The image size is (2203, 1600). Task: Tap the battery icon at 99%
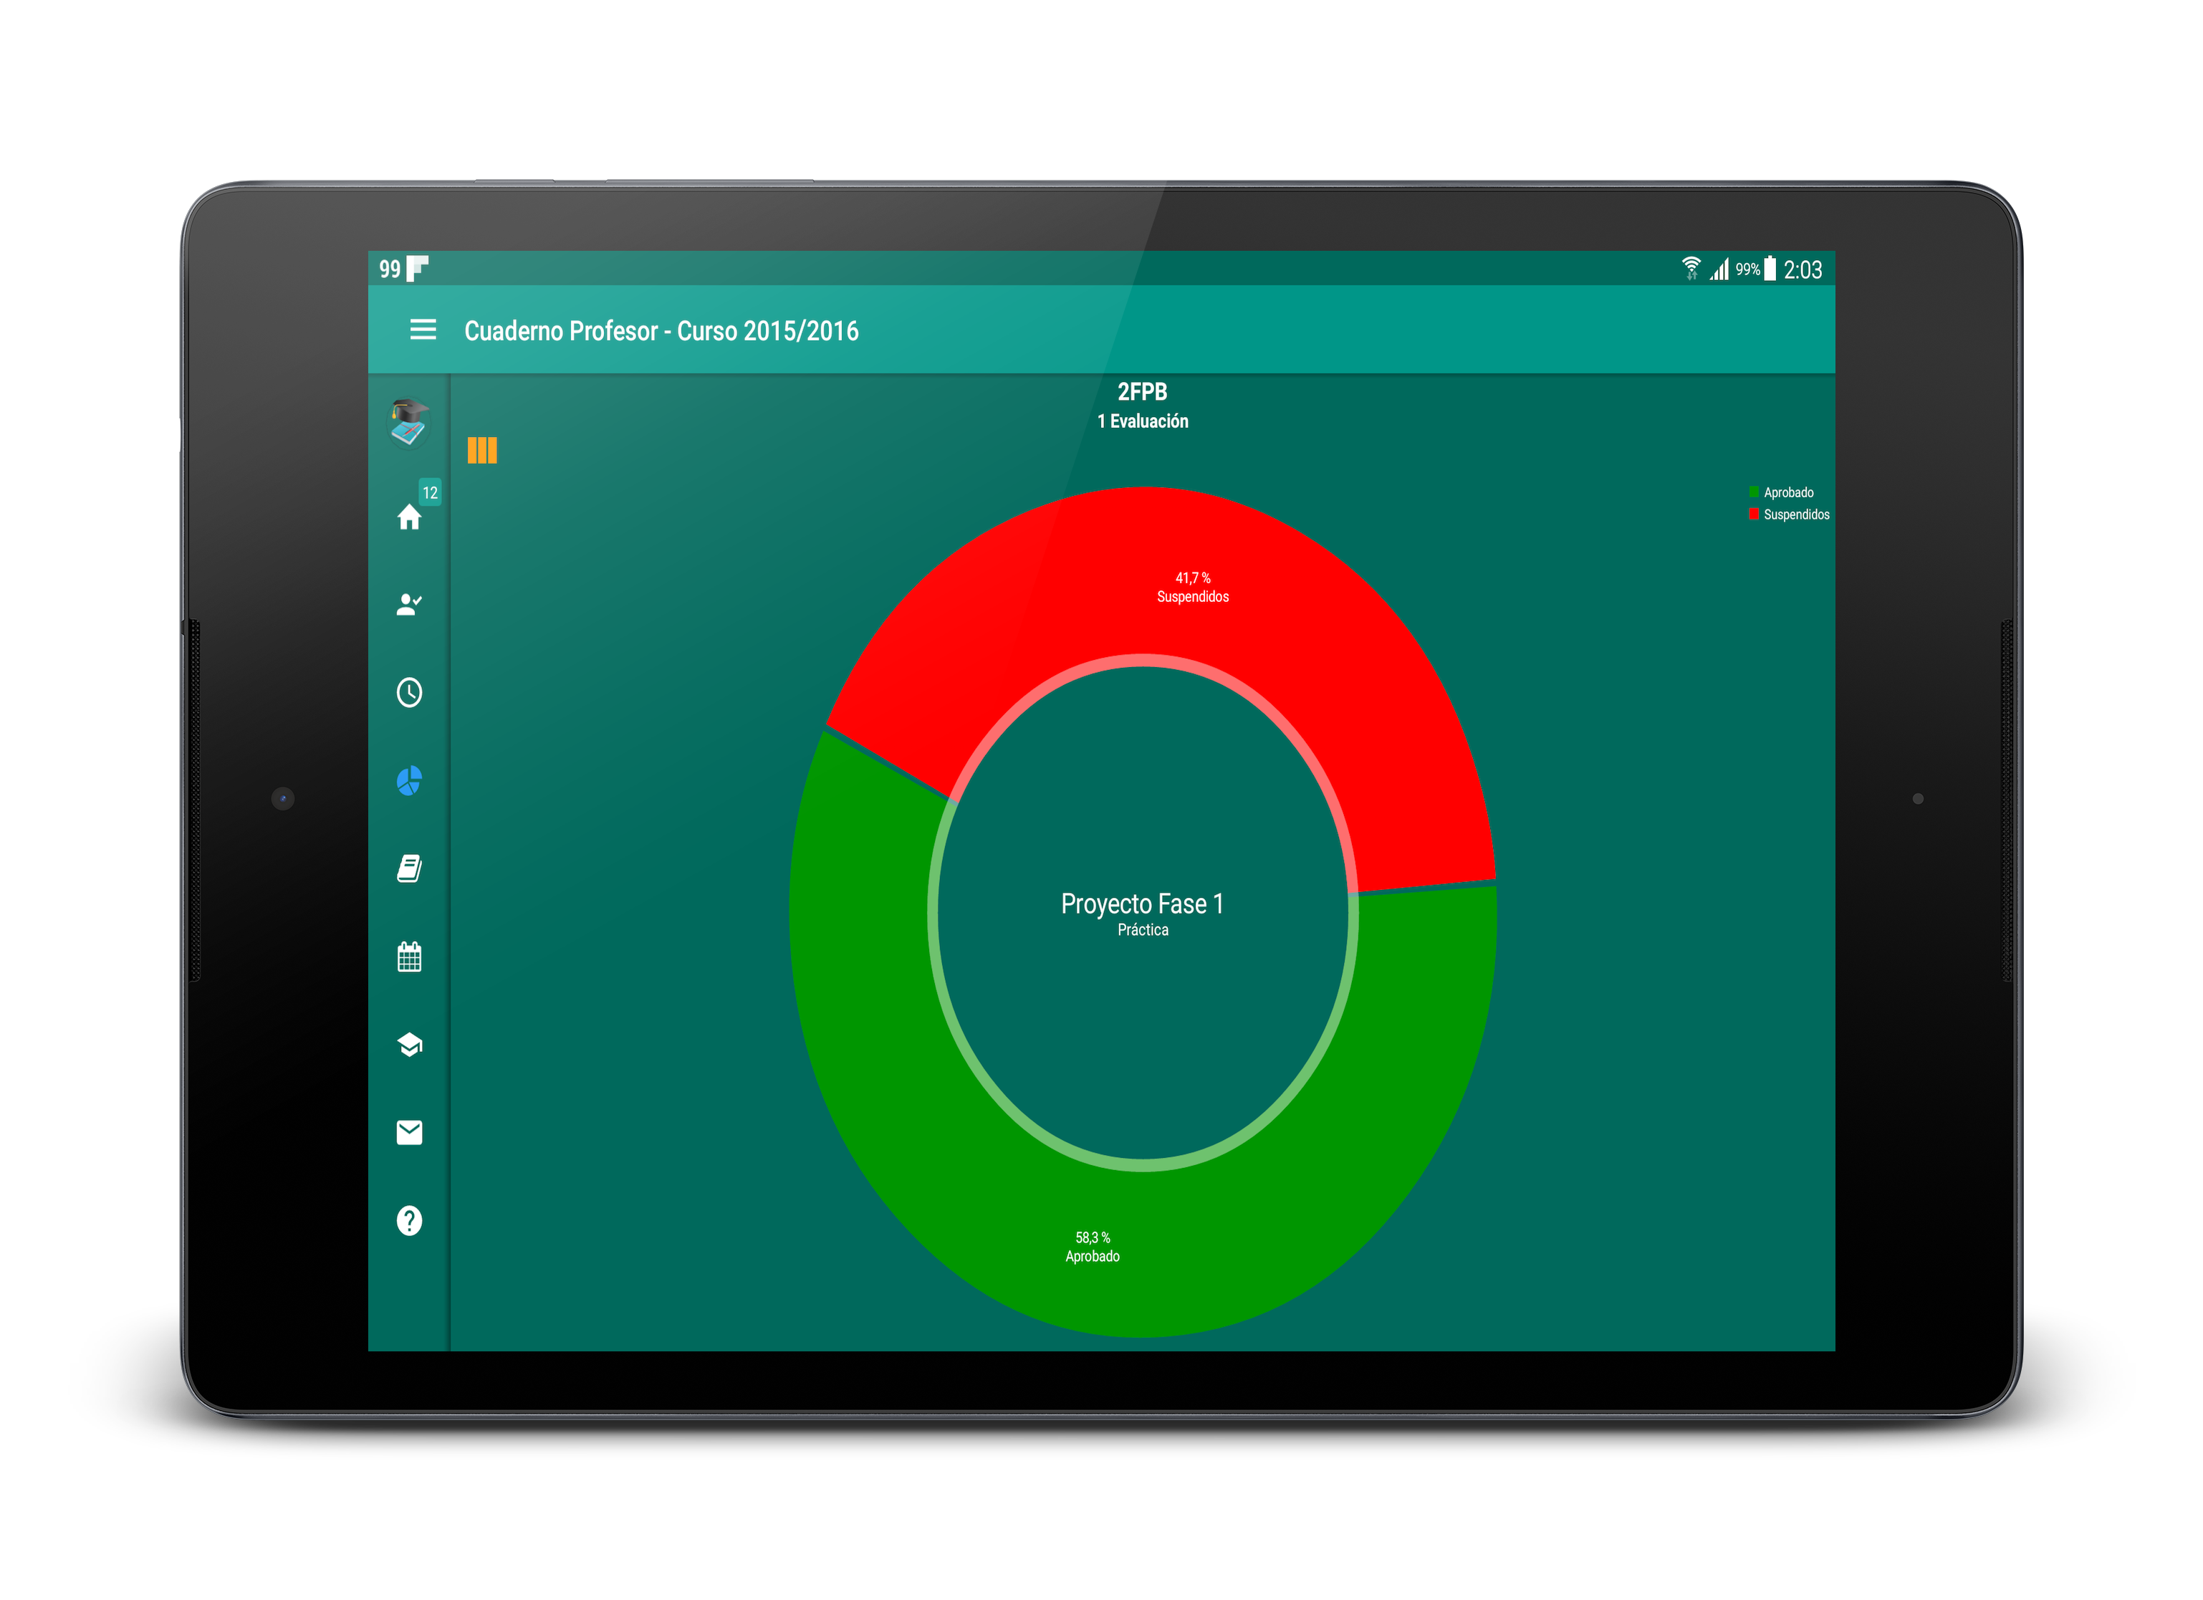coord(1770,268)
